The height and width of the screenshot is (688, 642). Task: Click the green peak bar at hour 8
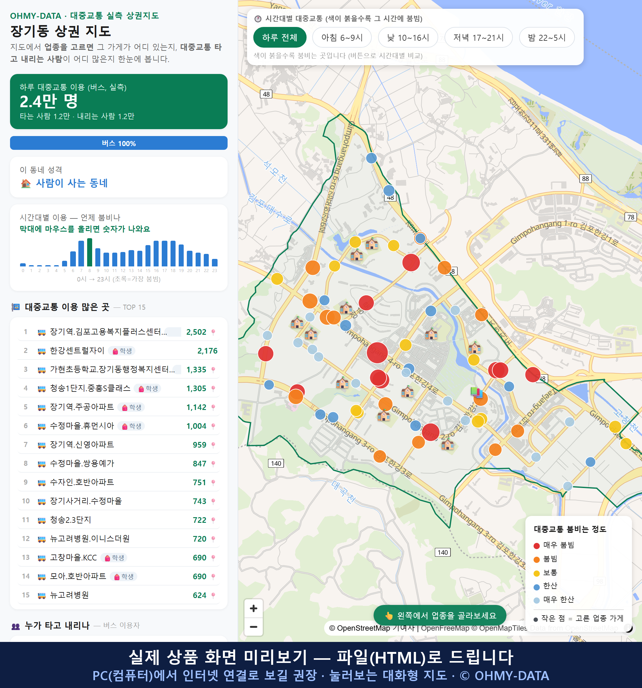(x=90, y=252)
